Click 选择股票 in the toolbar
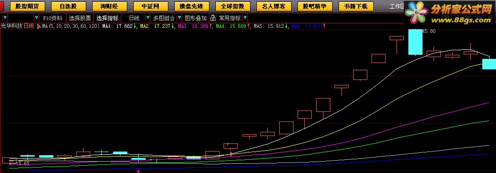The height and width of the screenshot is (173, 496). point(80,18)
